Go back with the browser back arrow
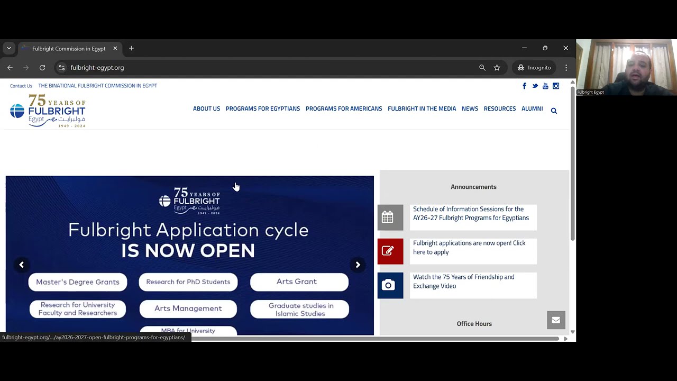 click(10, 68)
